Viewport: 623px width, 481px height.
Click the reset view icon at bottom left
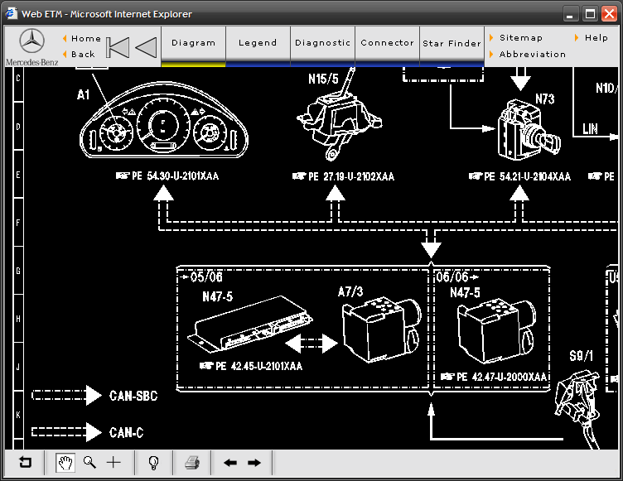click(x=25, y=463)
